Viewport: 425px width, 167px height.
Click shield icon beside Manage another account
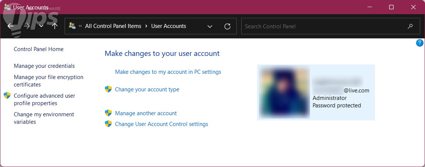(x=108, y=113)
